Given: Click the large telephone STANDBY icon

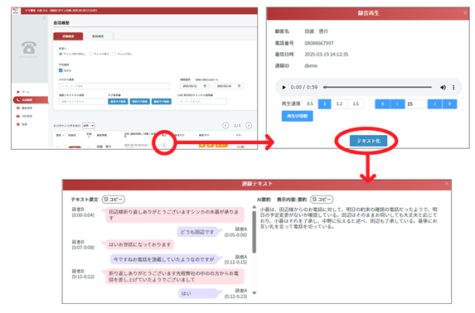Looking at the screenshot, I should (x=29, y=48).
